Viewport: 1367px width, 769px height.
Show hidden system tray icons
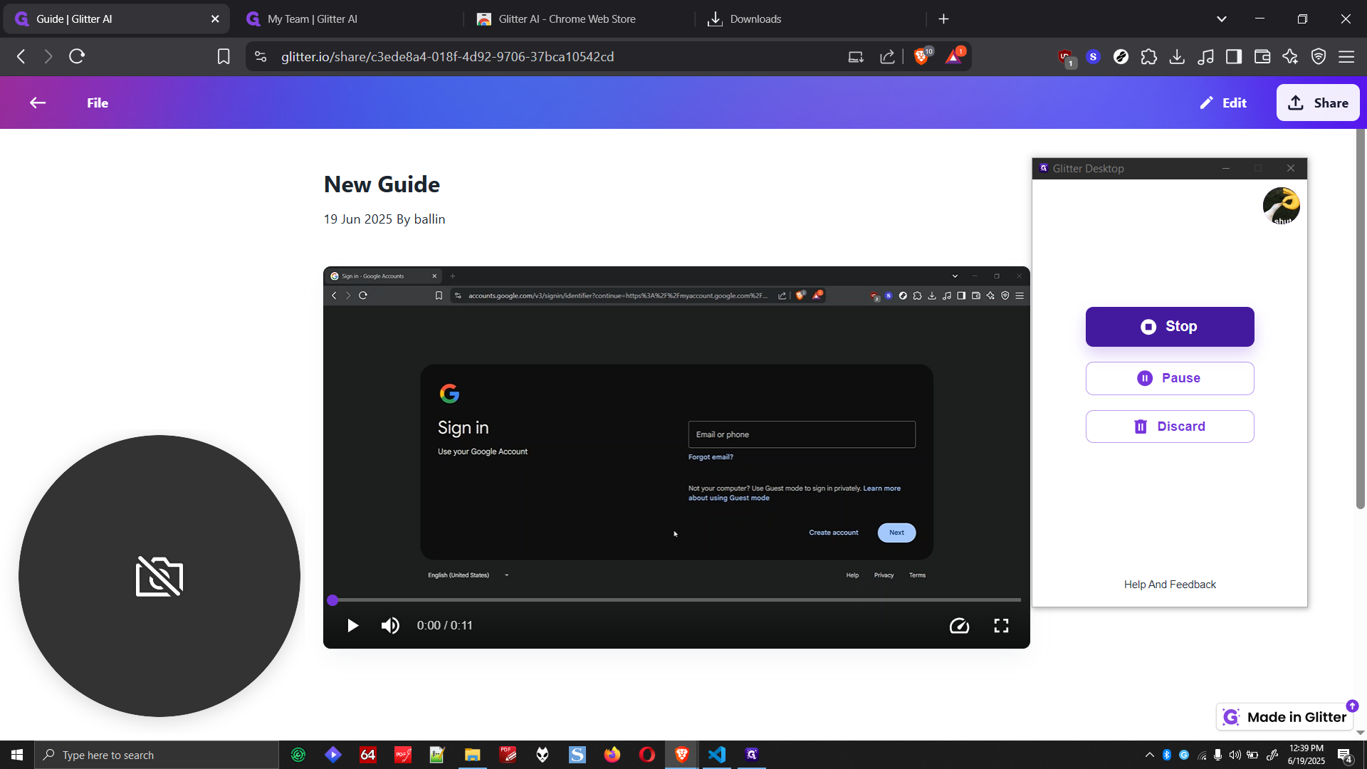pos(1149,755)
